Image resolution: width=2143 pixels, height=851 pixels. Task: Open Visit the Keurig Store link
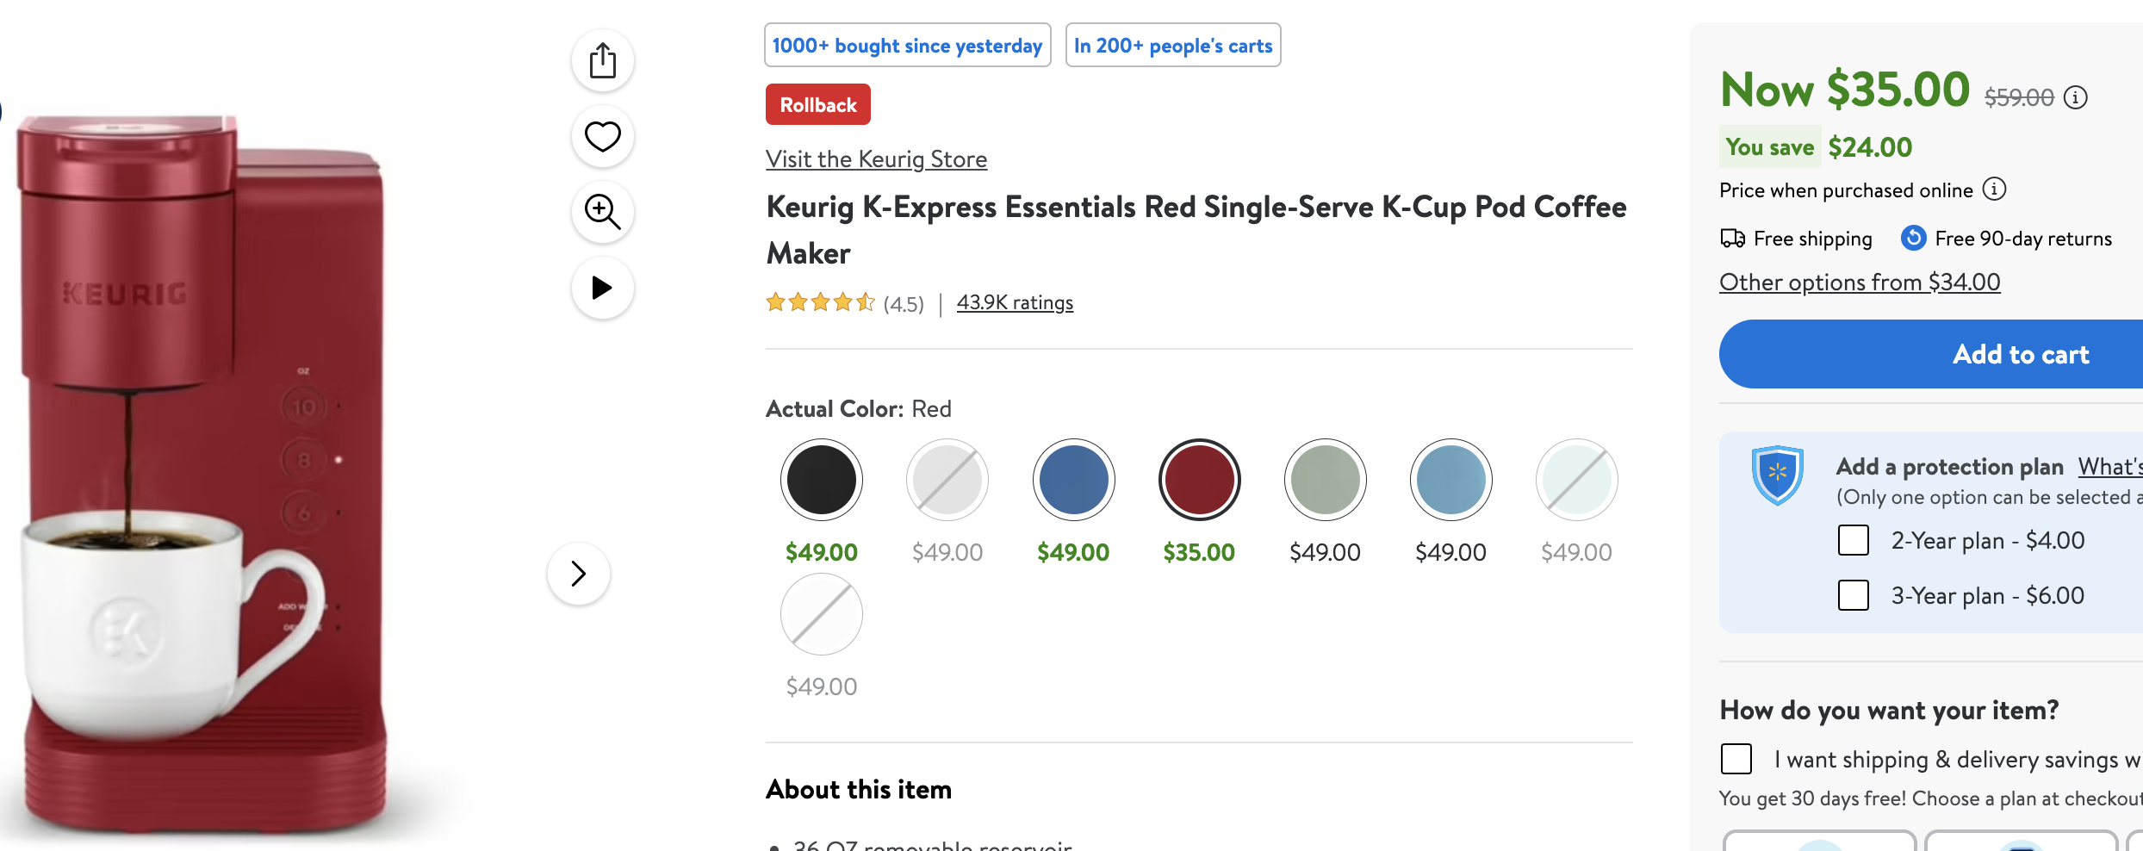tap(877, 159)
